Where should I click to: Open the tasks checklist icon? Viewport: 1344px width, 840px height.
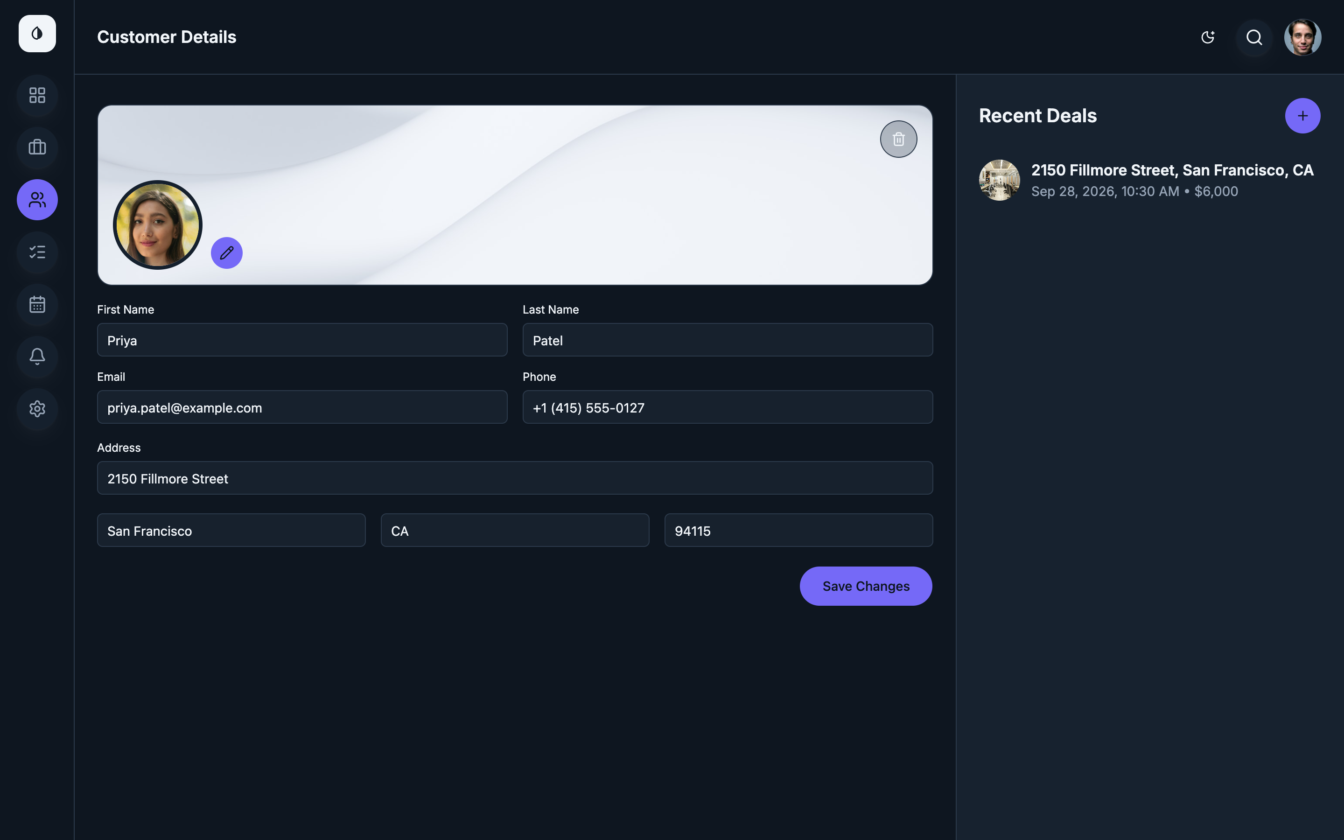37,252
